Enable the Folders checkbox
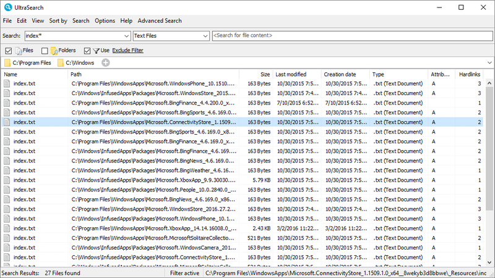Screen dimensions: 495x278 pyautogui.click(x=45, y=50)
